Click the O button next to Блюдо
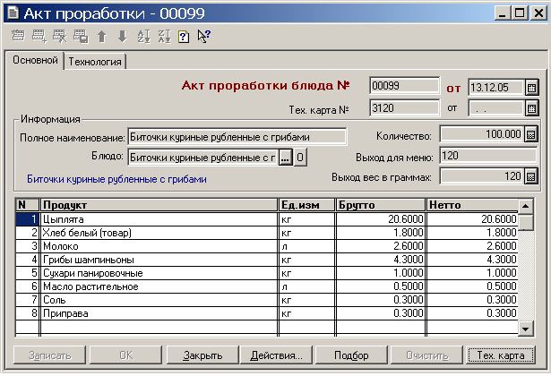The image size is (551, 376). 300,158
